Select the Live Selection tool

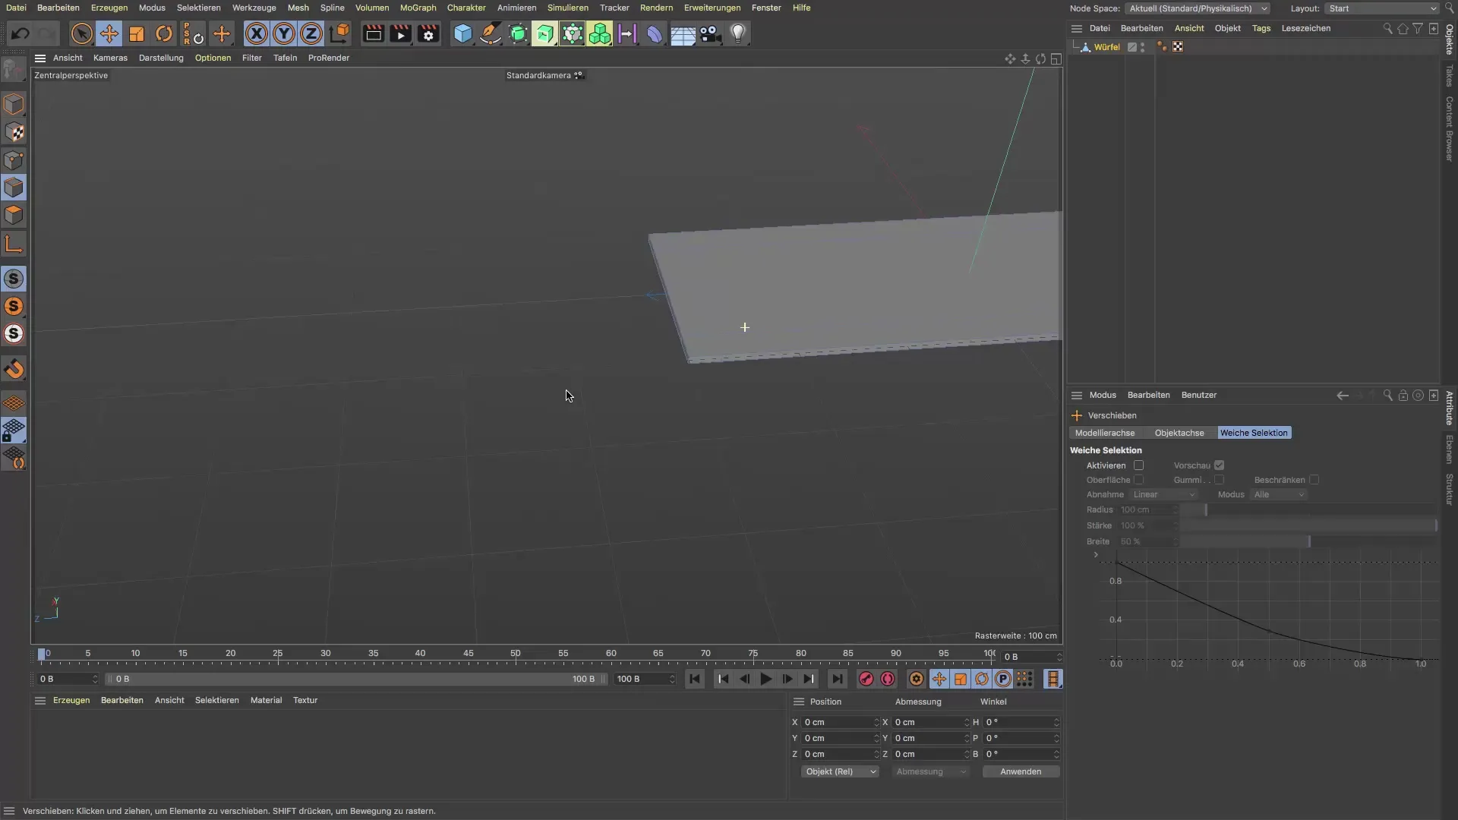81,33
